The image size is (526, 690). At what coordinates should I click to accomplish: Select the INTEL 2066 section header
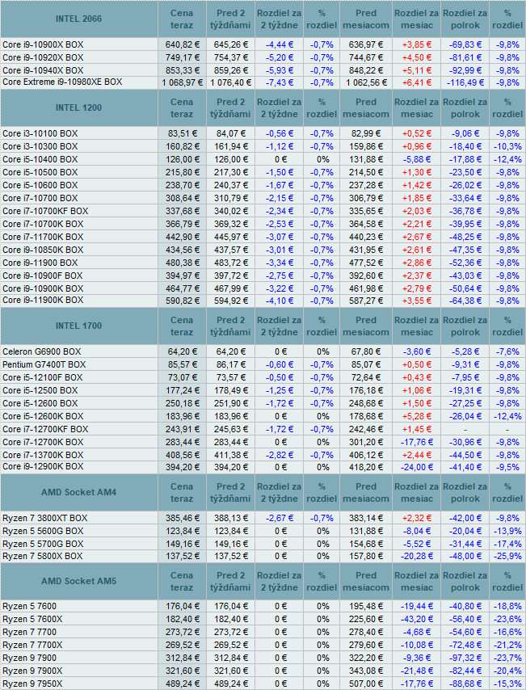click(x=79, y=19)
